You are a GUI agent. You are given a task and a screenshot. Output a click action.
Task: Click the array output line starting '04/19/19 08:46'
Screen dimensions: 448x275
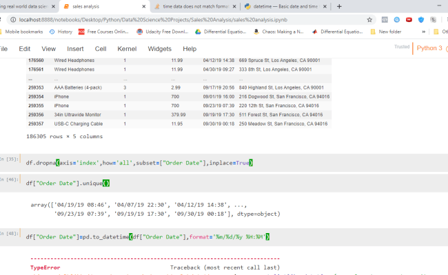139,205
